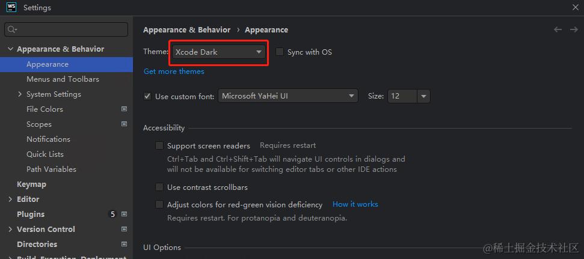
Task: Enable the Sync with OS checkbox
Action: (280, 52)
